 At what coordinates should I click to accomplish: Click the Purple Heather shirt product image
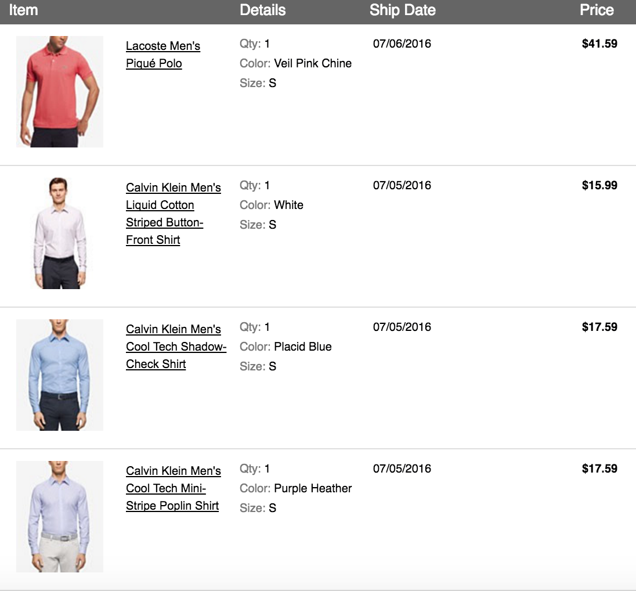tap(60, 517)
